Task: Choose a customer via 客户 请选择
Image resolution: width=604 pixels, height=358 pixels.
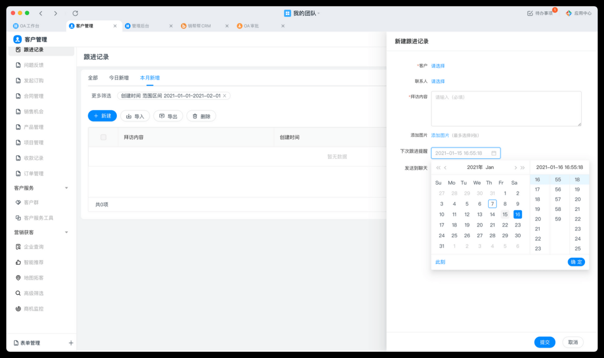Action: point(437,66)
